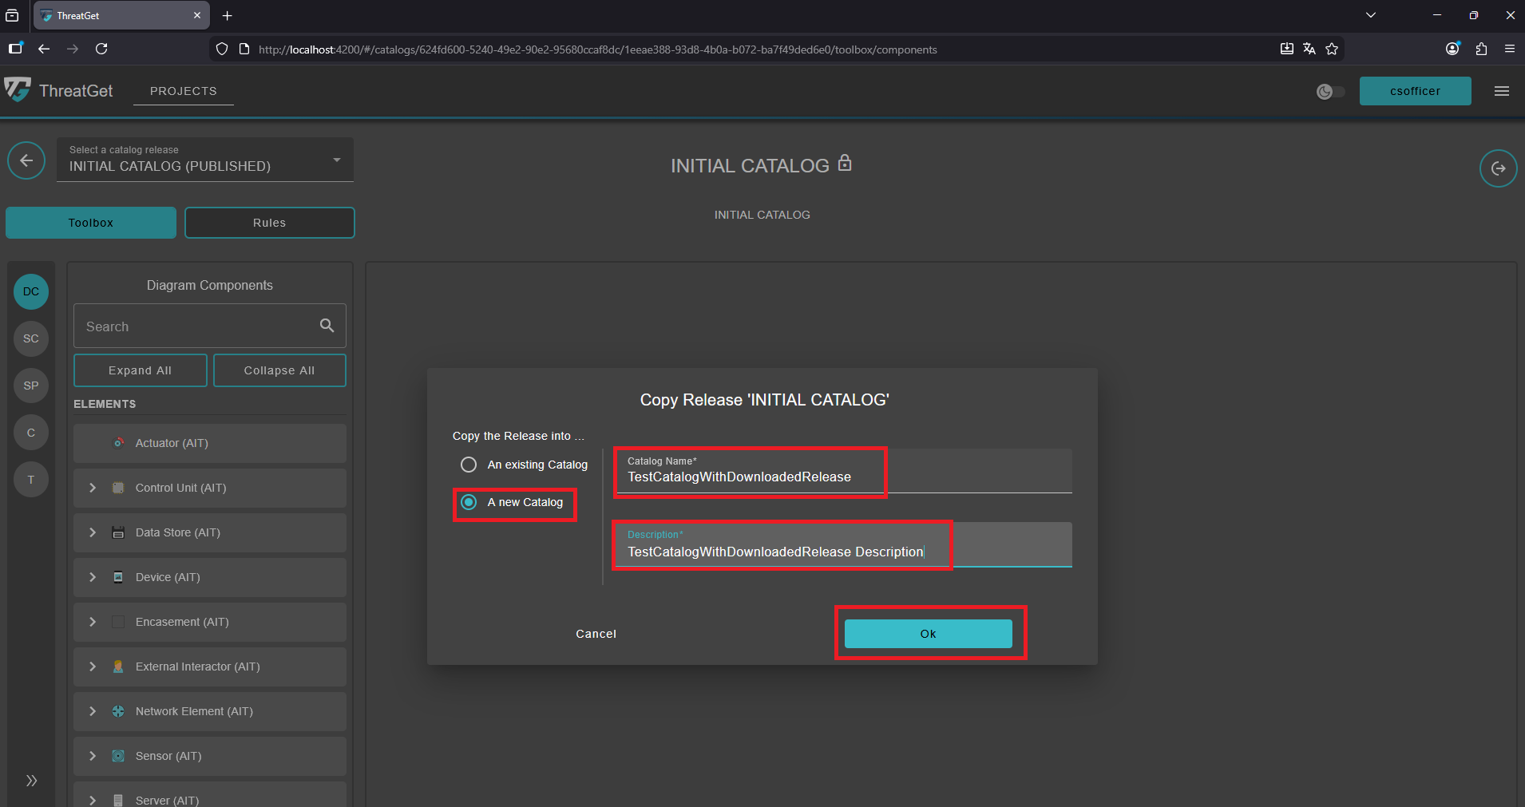Expand the sidebar with double chevron icon
Viewport: 1525px width, 807px height.
pos(31,781)
